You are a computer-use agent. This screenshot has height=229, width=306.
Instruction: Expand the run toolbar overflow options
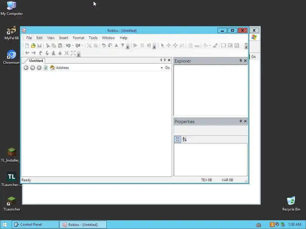(x=154, y=47)
